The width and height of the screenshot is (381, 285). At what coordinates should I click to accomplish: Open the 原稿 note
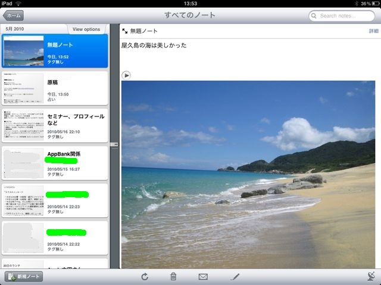55,88
